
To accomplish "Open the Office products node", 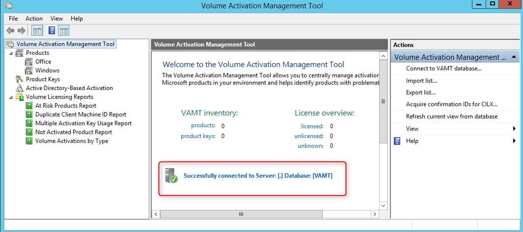I will coord(43,62).
